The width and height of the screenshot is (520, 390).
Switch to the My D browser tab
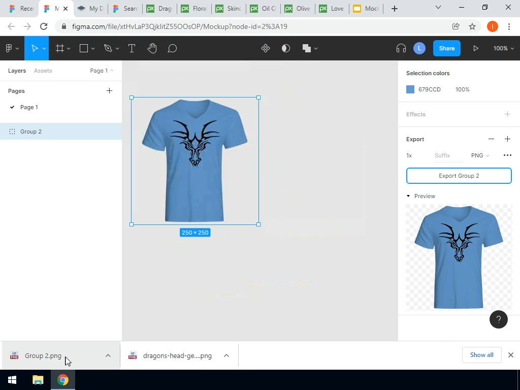[x=90, y=9]
